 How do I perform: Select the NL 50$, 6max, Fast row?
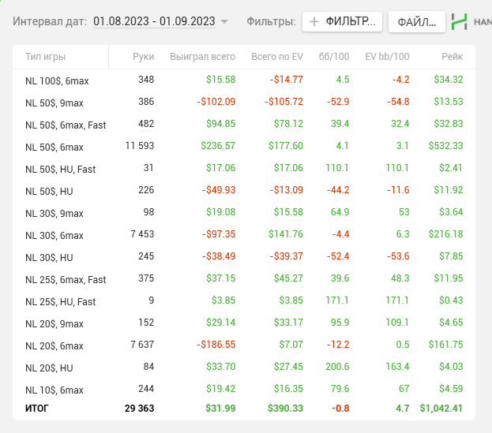[244, 125]
